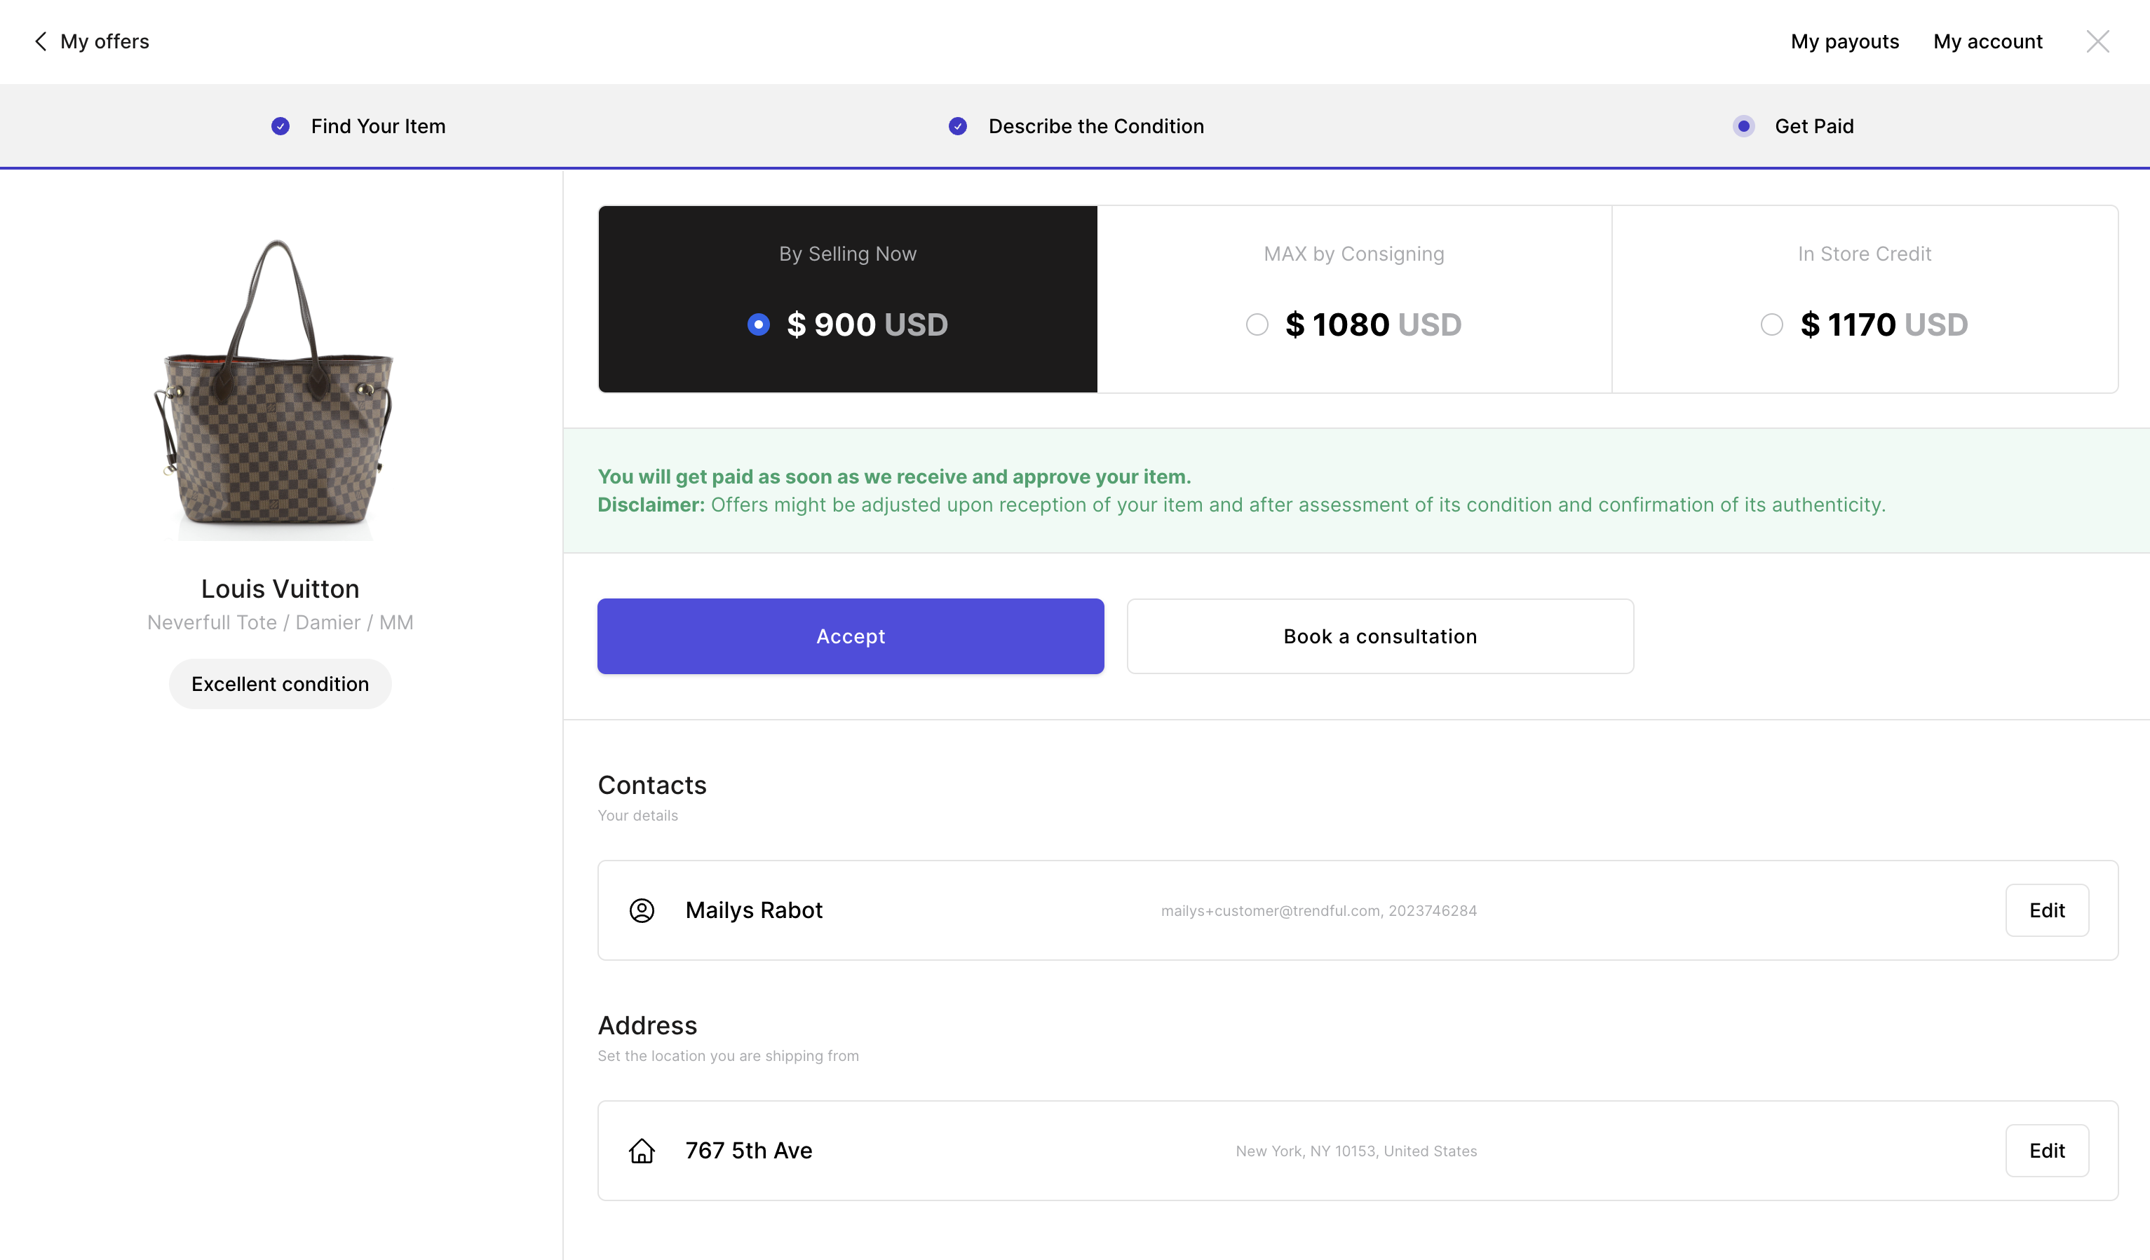
Task: Click the Describe the Condition step checkmark
Action: pos(958,126)
